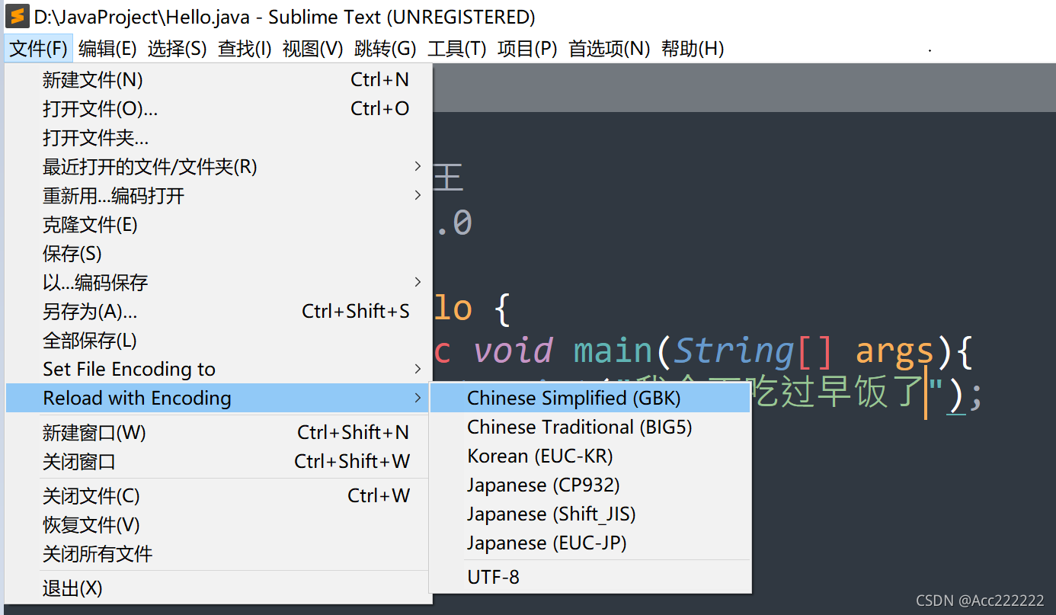Expand 最近打开的文件/文件夹(R) submenu

pyautogui.click(x=218, y=167)
